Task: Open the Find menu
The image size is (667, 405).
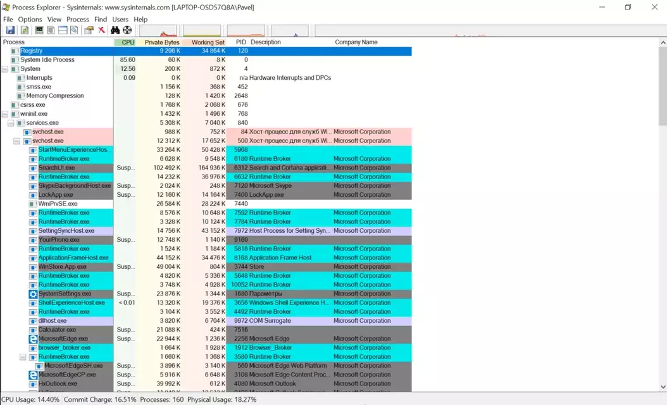Action: click(x=101, y=19)
